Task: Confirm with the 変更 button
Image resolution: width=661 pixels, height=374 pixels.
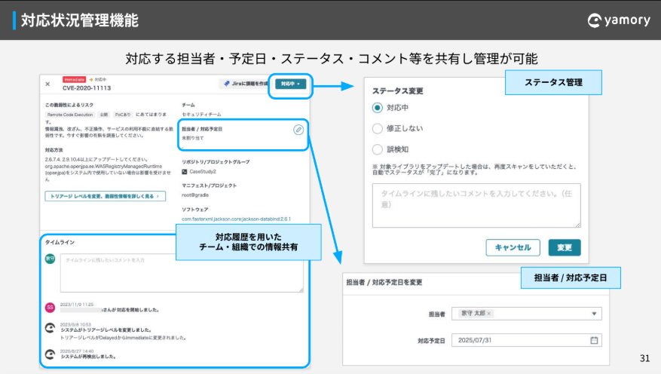Action: [x=564, y=247]
